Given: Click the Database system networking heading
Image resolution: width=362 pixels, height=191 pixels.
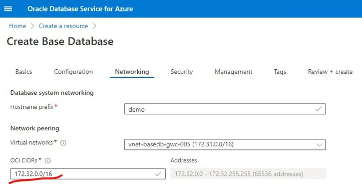Looking at the screenshot, I should (x=52, y=93).
